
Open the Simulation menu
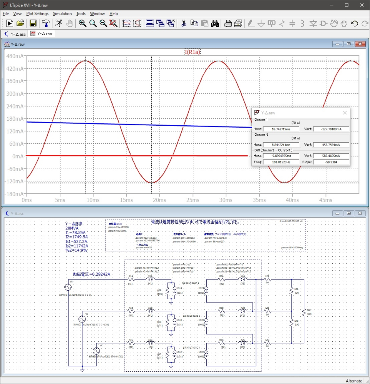(62, 13)
